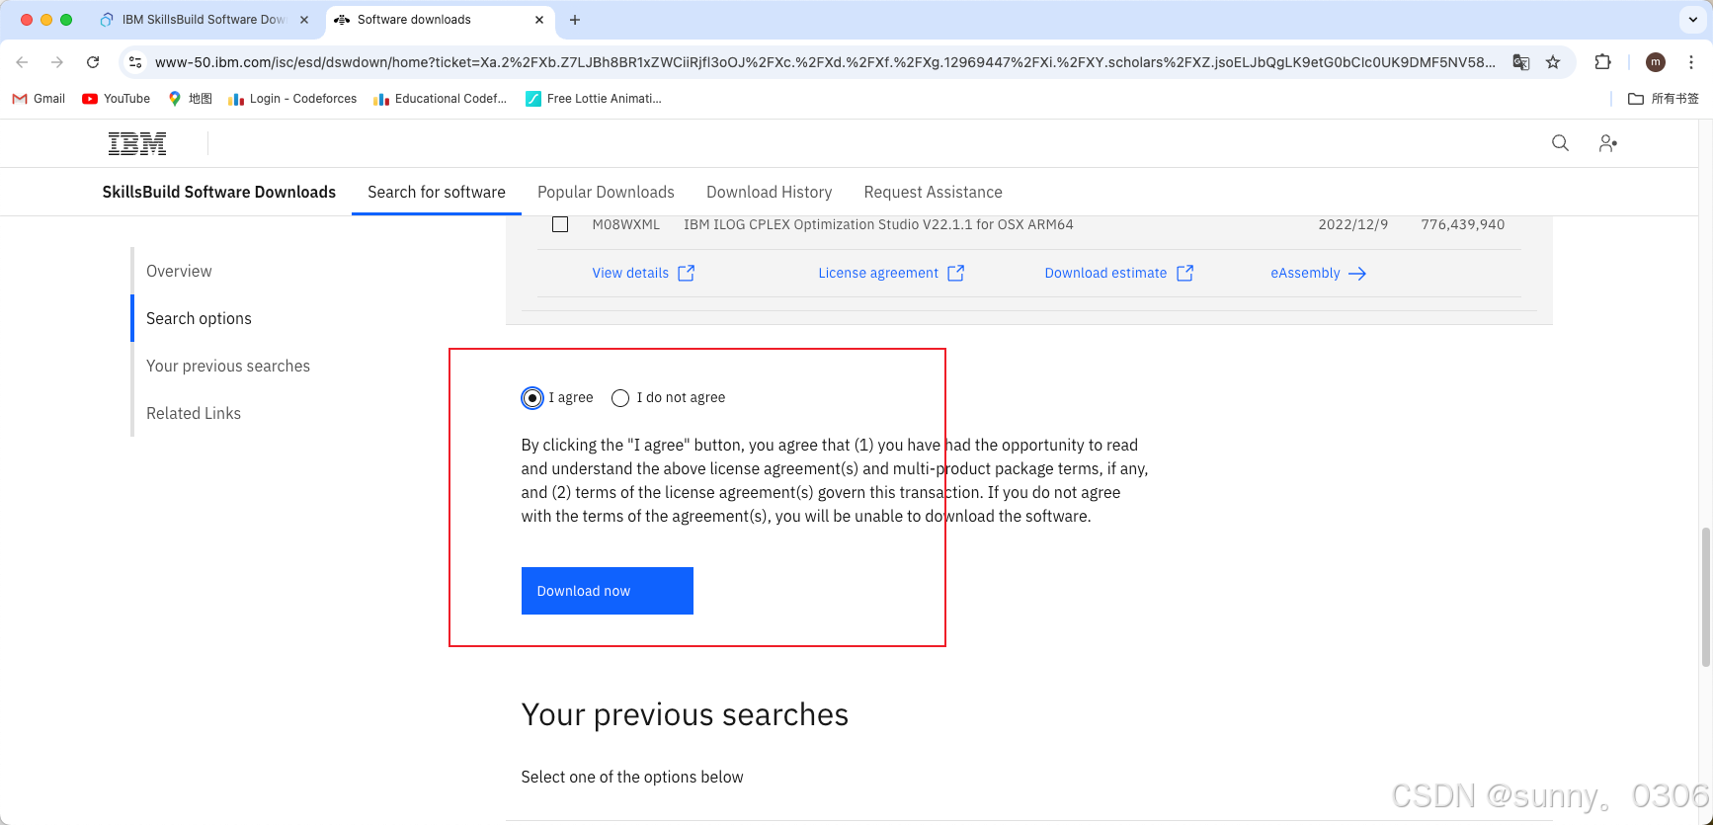This screenshot has height=825, width=1713.
Task: Tick the M08WXML CPLEX checkbox
Action: pyautogui.click(x=560, y=224)
